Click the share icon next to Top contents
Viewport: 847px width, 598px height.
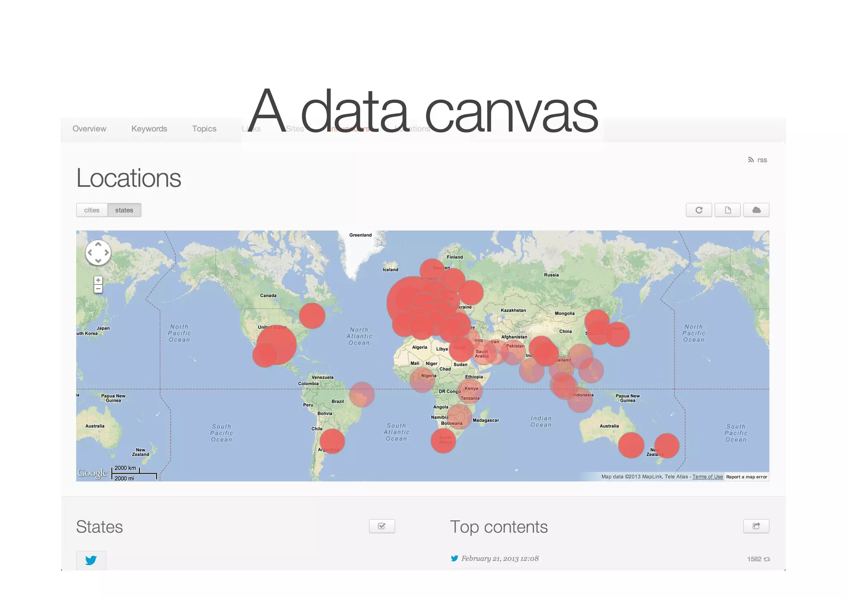[x=756, y=526]
